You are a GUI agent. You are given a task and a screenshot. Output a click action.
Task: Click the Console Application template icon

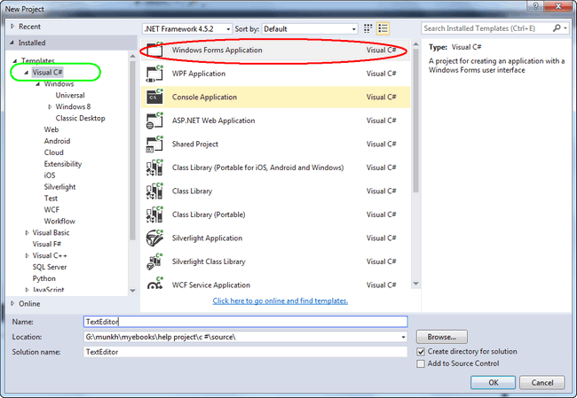(154, 97)
